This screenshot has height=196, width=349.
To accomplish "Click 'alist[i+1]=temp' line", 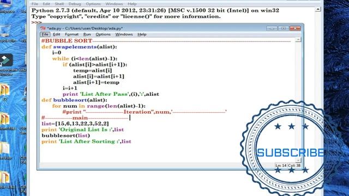I will coord(96,82).
